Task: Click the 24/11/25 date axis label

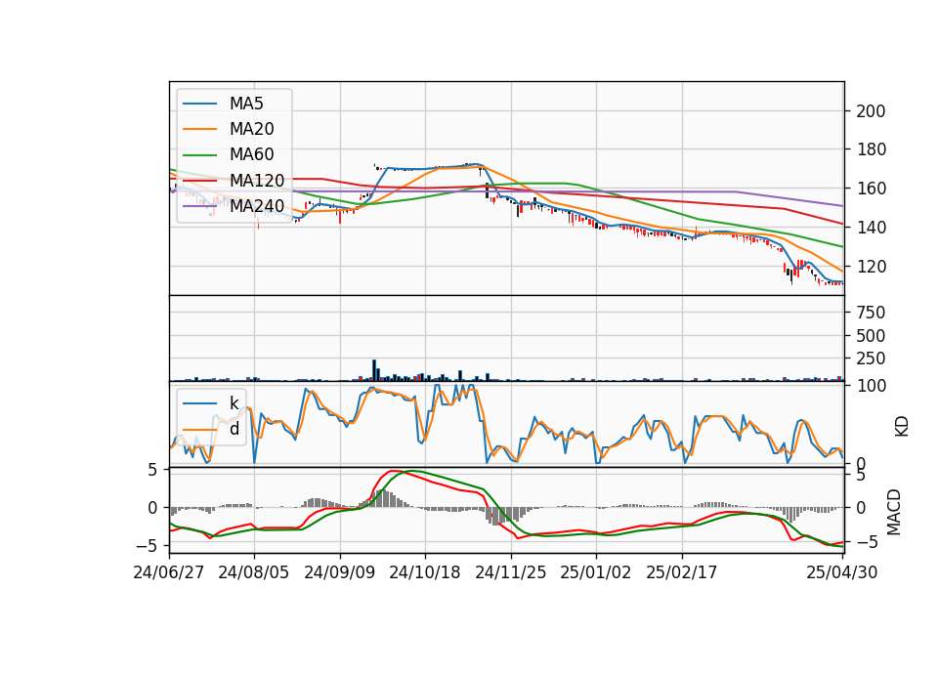Action: 511,572
